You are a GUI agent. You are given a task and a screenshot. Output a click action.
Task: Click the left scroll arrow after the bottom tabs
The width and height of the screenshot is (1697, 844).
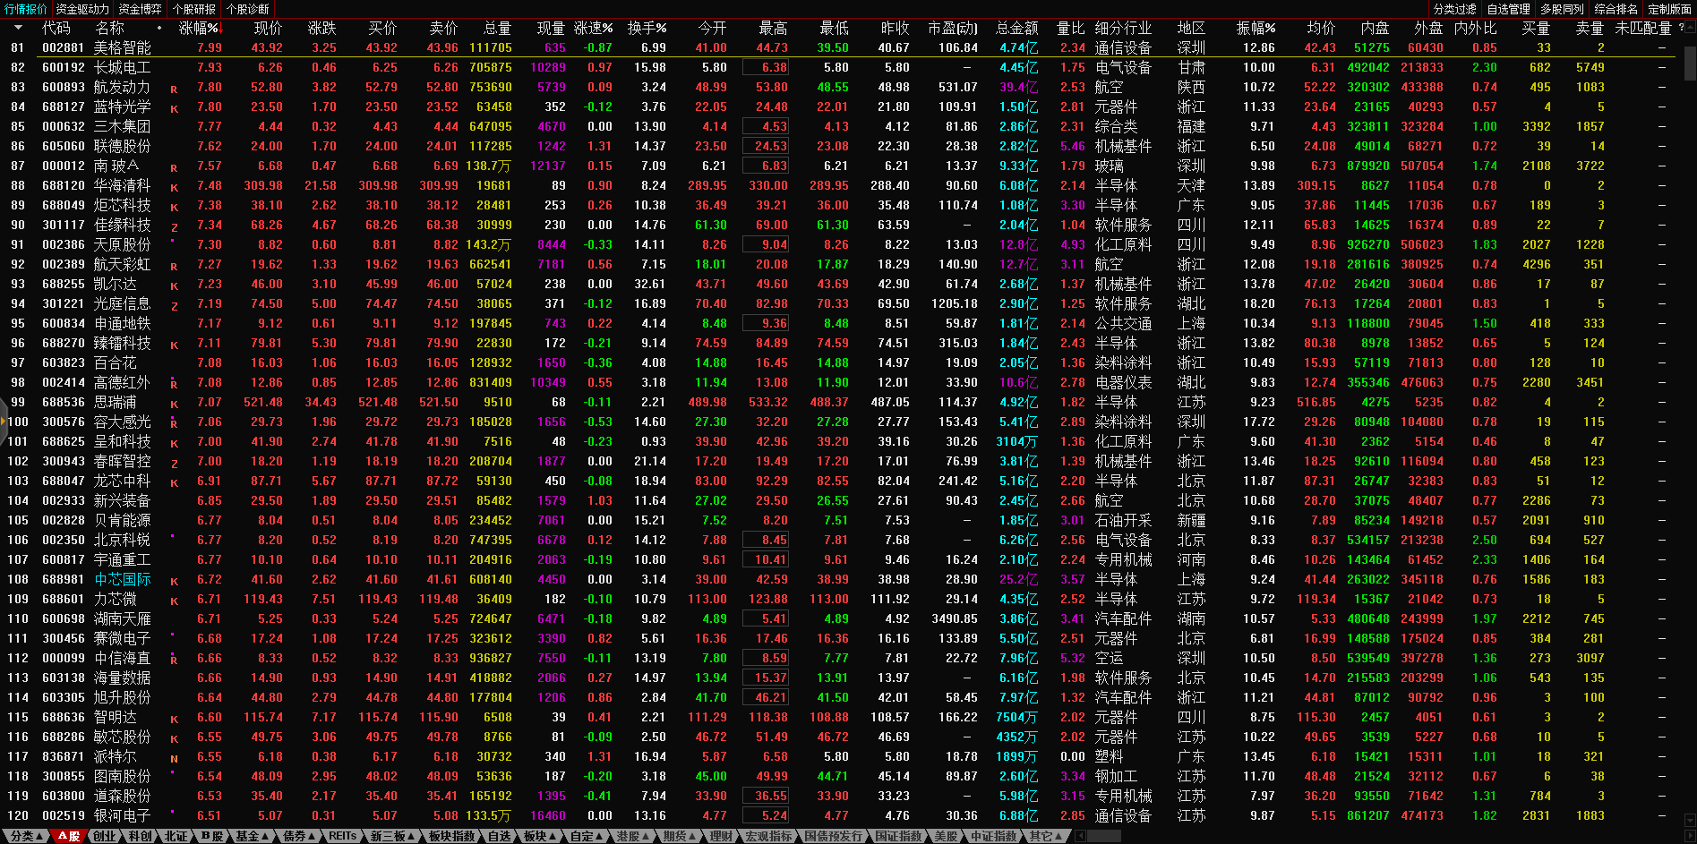pos(1080,836)
